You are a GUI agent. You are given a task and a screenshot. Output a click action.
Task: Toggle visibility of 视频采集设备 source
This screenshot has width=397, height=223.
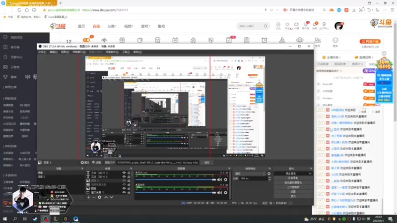124,184
